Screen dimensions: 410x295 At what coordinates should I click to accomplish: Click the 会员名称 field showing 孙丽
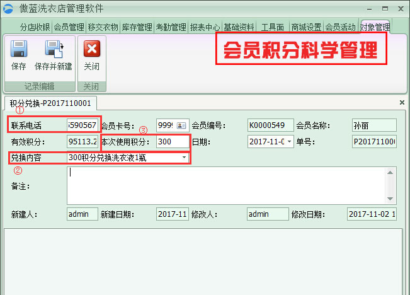point(373,125)
